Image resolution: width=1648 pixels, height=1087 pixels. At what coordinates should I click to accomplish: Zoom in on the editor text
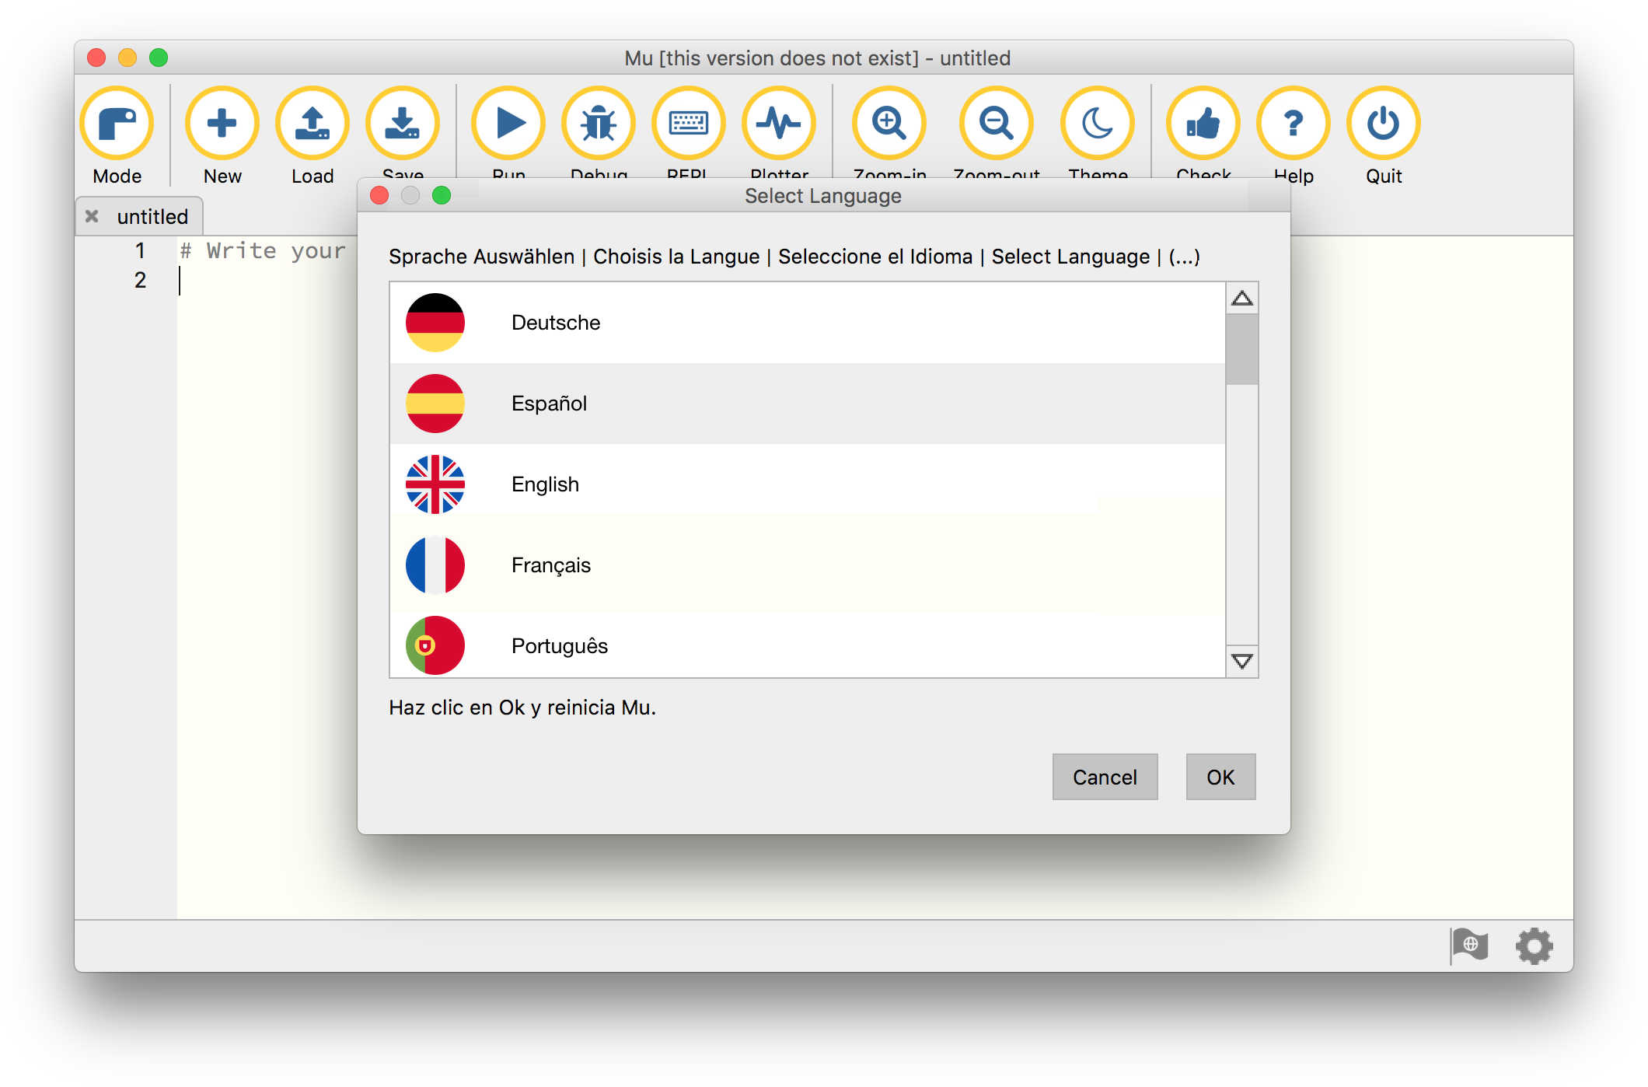(889, 123)
